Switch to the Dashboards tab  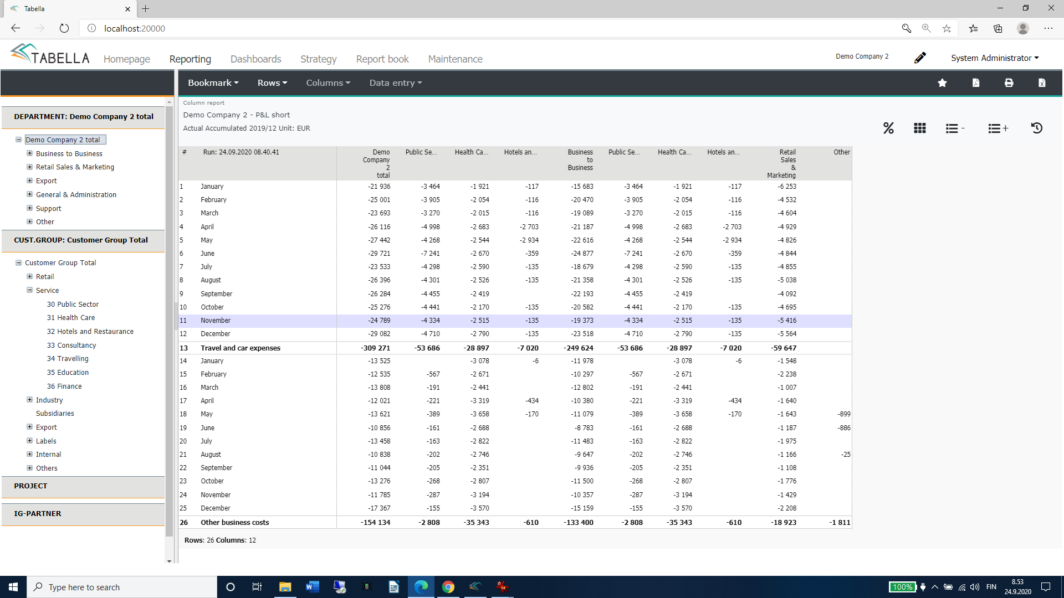255,59
